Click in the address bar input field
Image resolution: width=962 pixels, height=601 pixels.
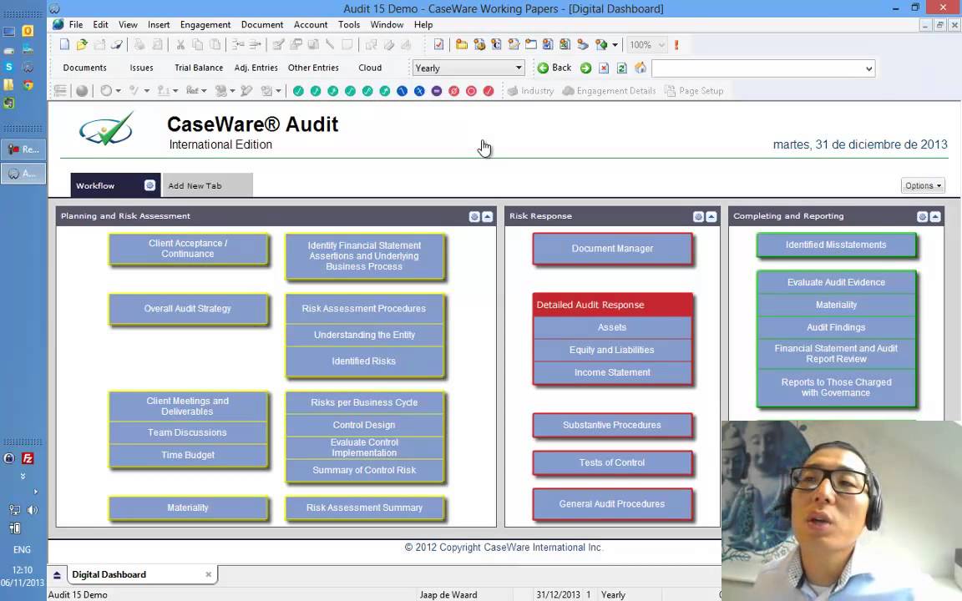pos(757,68)
